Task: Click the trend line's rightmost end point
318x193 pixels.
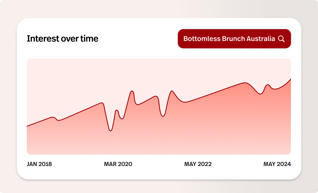Action: (291, 79)
